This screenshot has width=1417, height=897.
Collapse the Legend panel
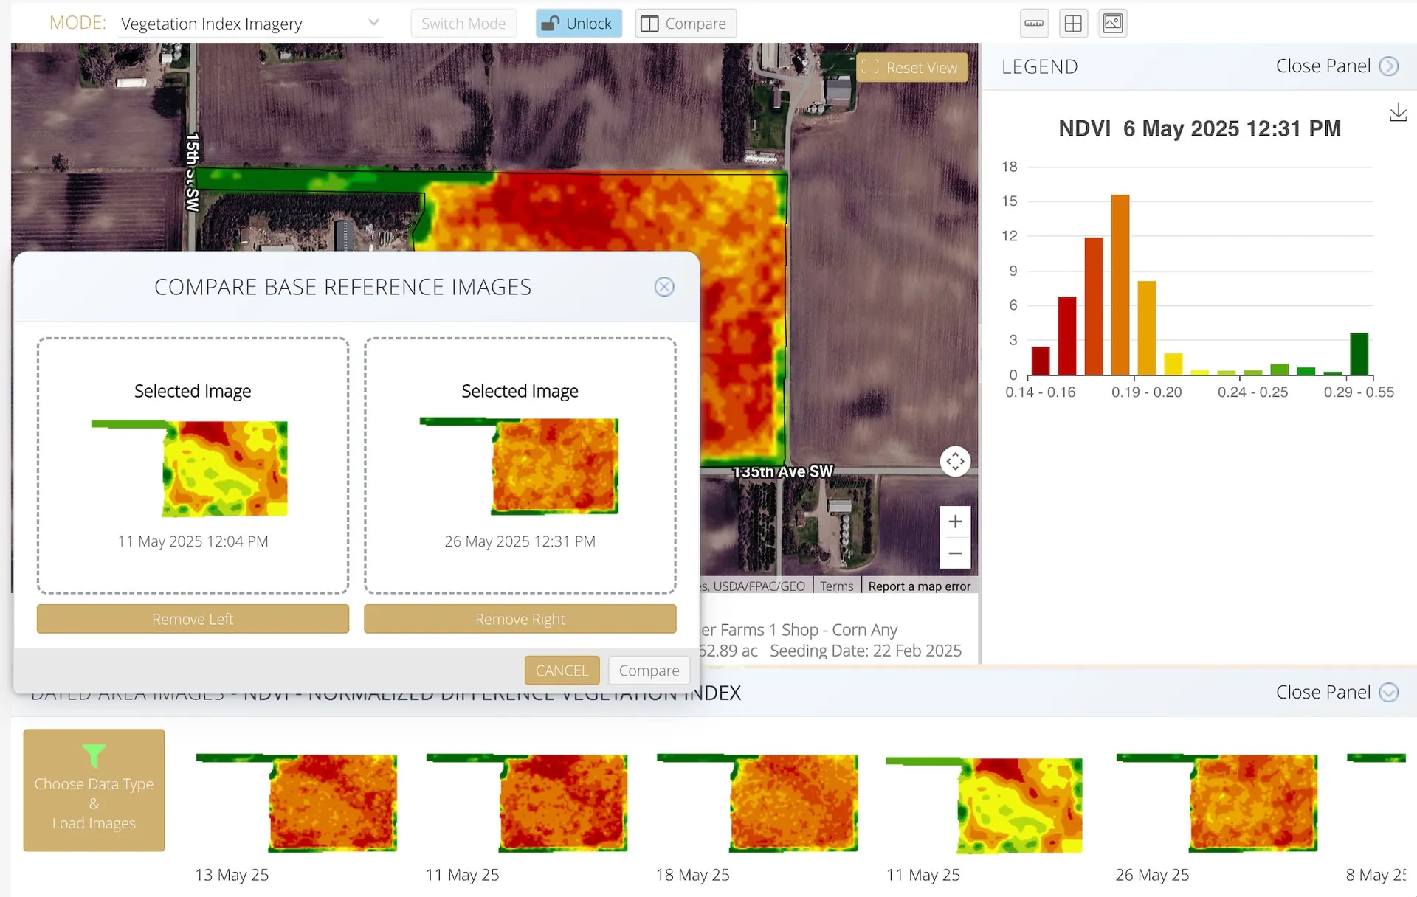(1337, 66)
